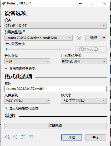Open the log window icon

pos(31,137)
